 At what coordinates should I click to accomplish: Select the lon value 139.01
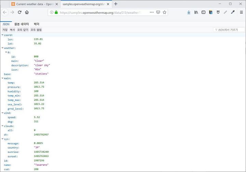pos(38,39)
